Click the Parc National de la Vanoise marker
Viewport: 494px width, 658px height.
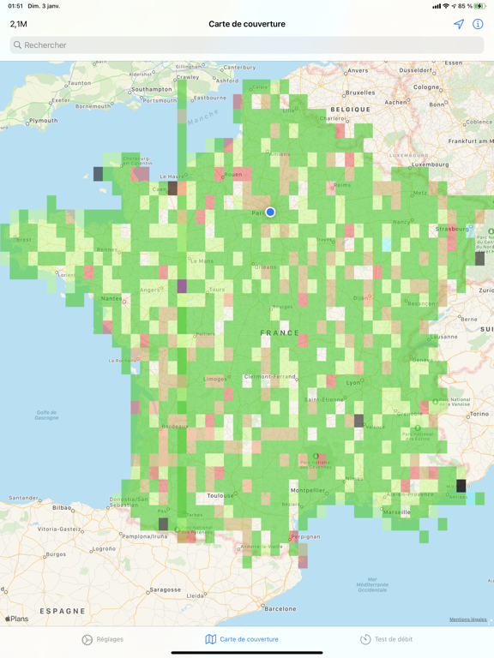(435, 402)
